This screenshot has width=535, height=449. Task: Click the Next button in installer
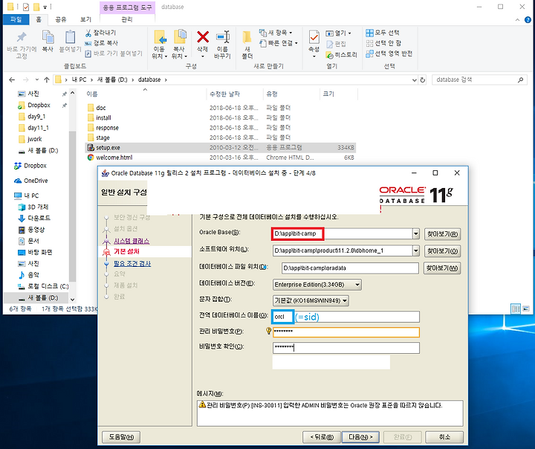point(360,436)
